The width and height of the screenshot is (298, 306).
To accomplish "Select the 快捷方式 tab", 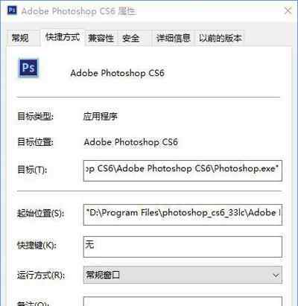I will (63, 37).
